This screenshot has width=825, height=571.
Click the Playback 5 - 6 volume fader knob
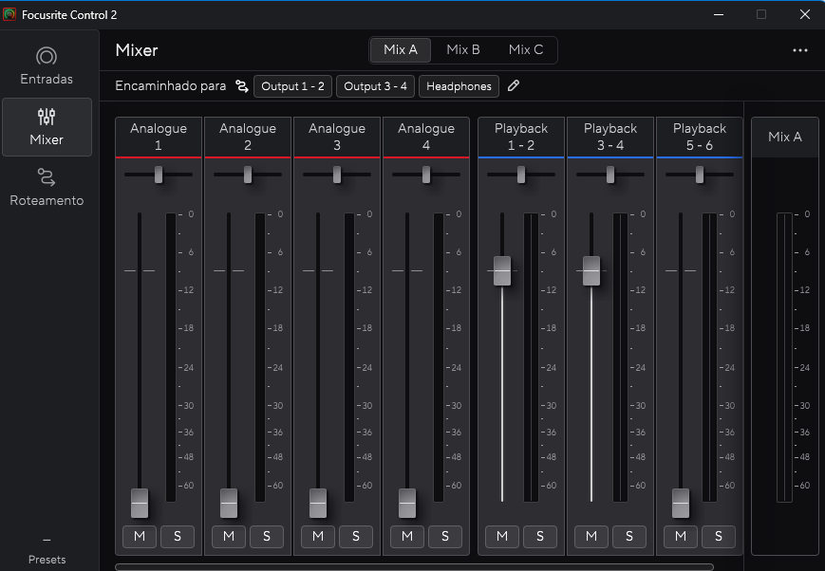[681, 503]
